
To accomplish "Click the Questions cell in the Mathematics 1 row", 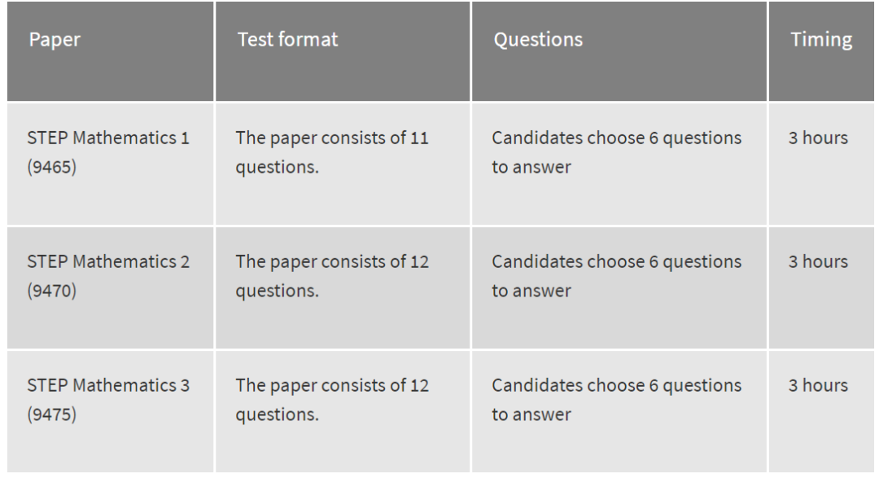I will [x=619, y=164].
